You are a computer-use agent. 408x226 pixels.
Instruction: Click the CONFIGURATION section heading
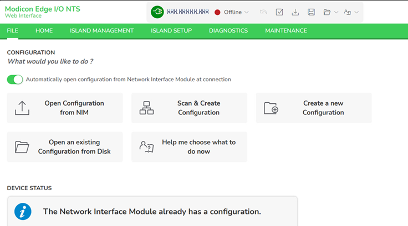31,52
